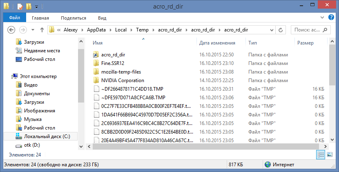The width and height of the screenshot is (339, 172).
Task: Expand the chevron after Temp breadcrumb
Action: tap(154, 30)
